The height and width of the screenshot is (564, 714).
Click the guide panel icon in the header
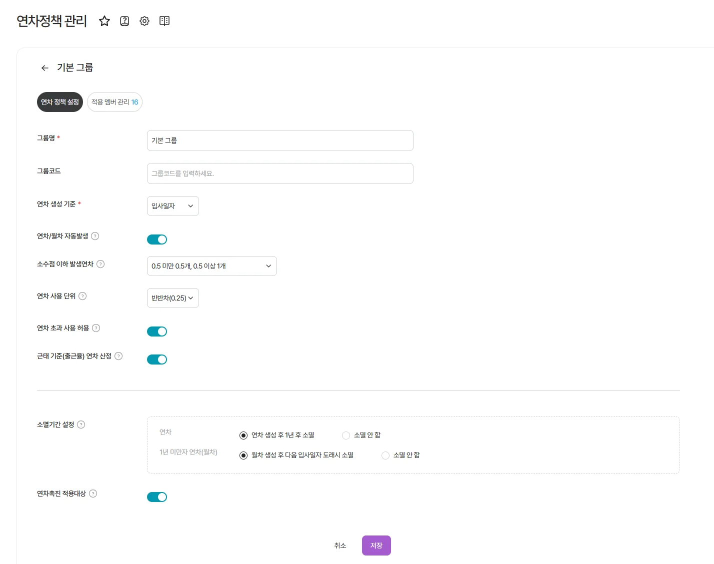(164, 21)
